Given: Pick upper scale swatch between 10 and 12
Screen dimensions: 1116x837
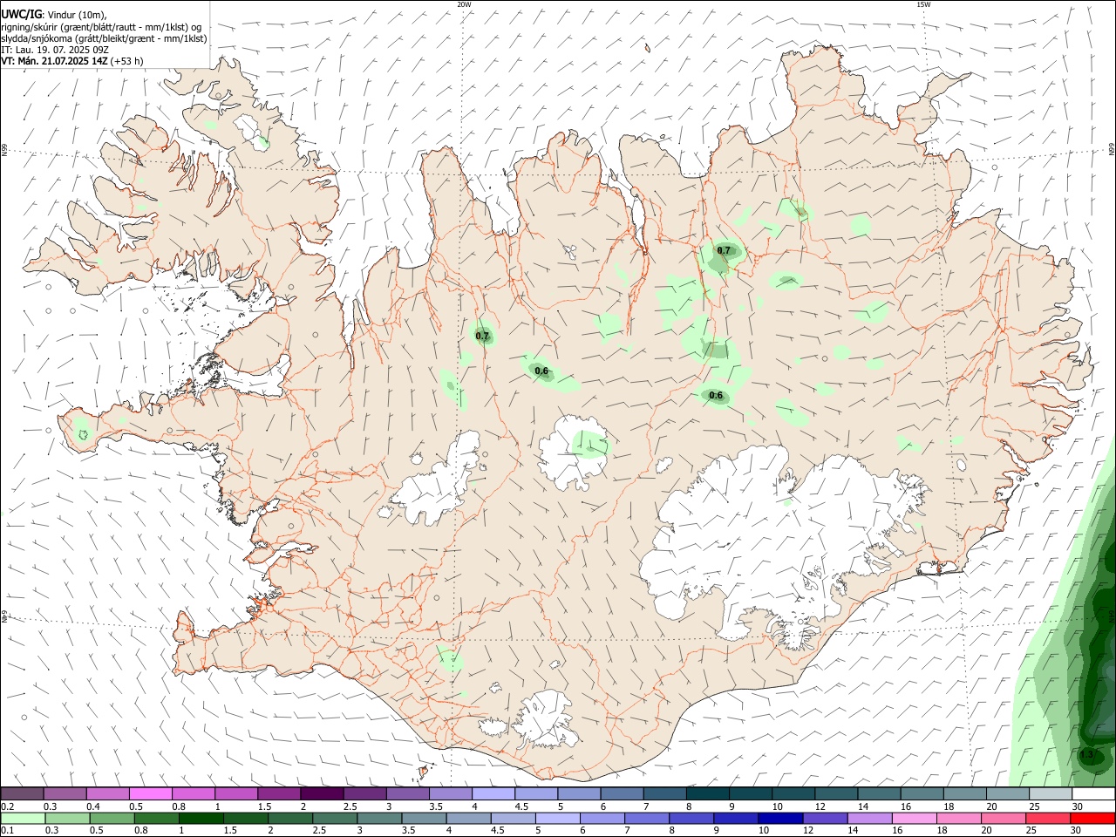Looking at the screenshot, I should coord(794,794).
